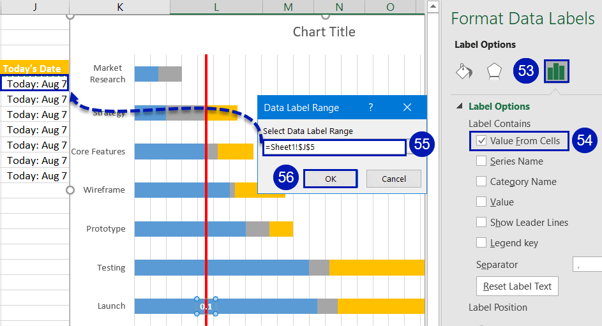Image resolution: width=602 pixels, height=326 pixels.
Task: Enable the Legend key checkbox
Action: (x=481, y=243)
